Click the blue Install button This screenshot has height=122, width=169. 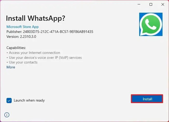tap(147, 99)
